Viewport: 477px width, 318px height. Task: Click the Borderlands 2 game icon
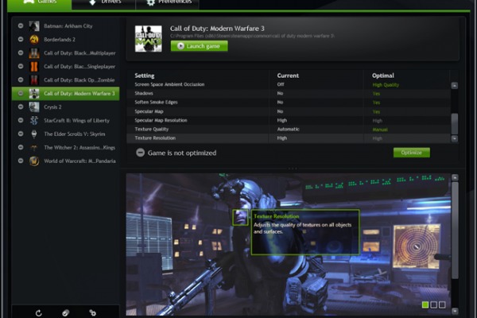34,39
